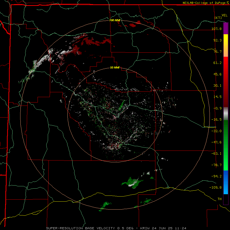This screenshot has height=230, width=230.
Task: Click the -47.6 velocity scale value
Action: coord(216,142)
